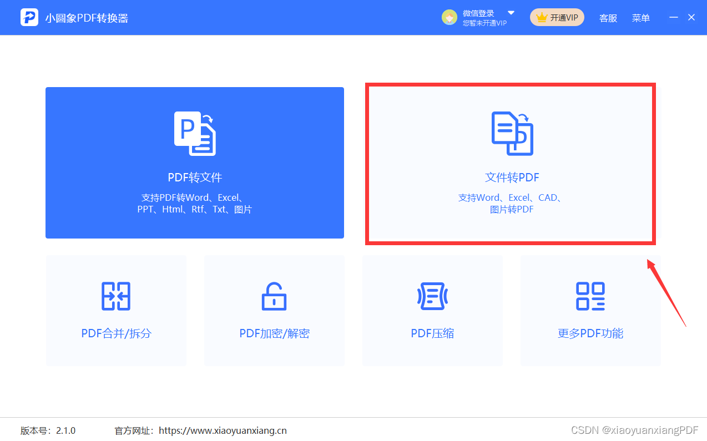Click the 文件转PDF document icon
Screen dimensions: 707x441
[512, 133]
